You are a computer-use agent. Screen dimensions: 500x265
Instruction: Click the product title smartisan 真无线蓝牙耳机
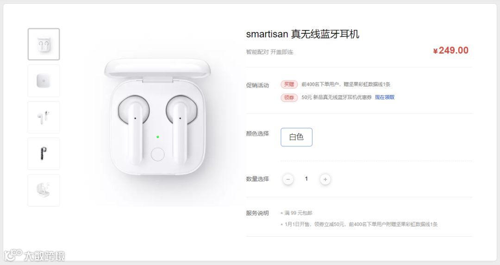303,34
